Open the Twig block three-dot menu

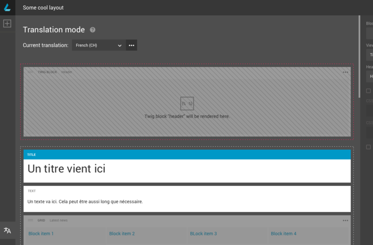click(x=345, y=72)
